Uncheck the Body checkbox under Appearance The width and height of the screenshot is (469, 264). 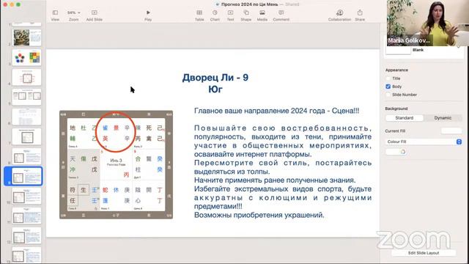(x=388, y=87)
